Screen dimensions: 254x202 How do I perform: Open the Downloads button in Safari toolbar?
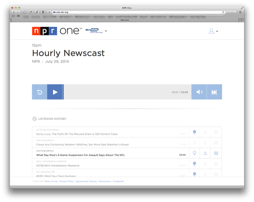pyautogui.click(x=240, y=12)
